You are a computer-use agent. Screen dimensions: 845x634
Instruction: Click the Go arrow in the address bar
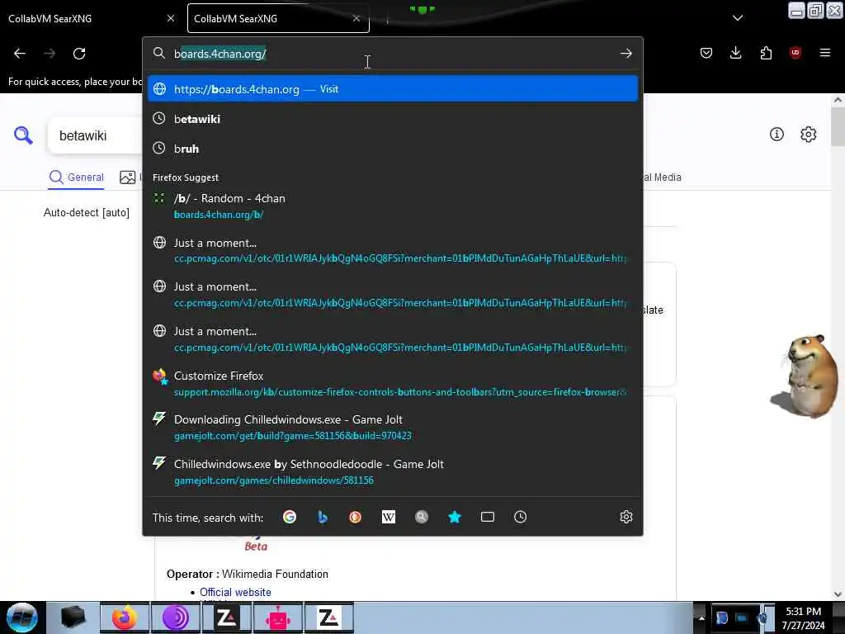pos(625,54)
